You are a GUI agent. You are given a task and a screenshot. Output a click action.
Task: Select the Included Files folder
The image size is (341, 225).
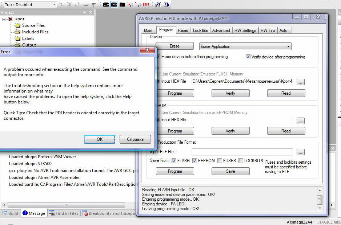(x=35, y=32)
